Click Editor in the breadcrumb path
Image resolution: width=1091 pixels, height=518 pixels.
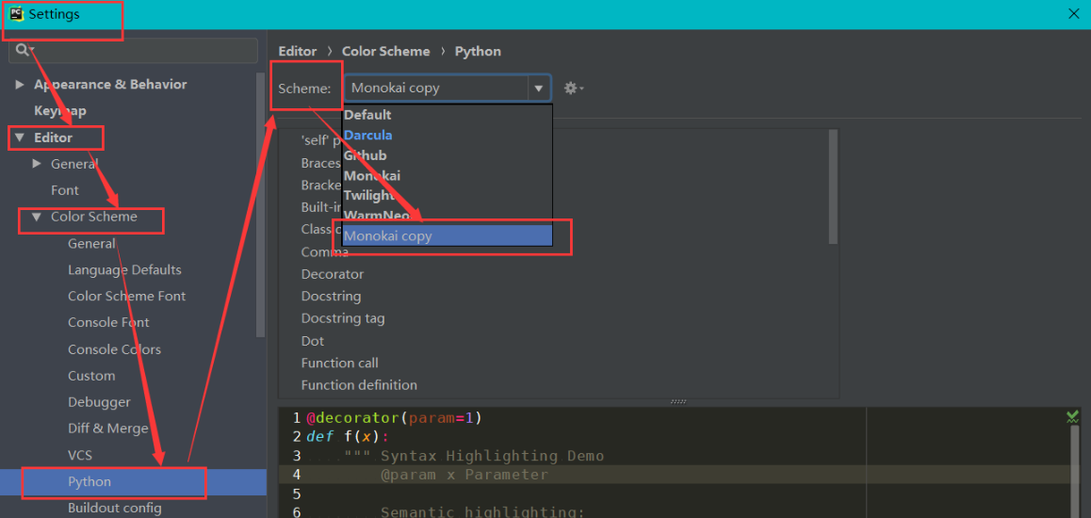(x=297, y=52)
